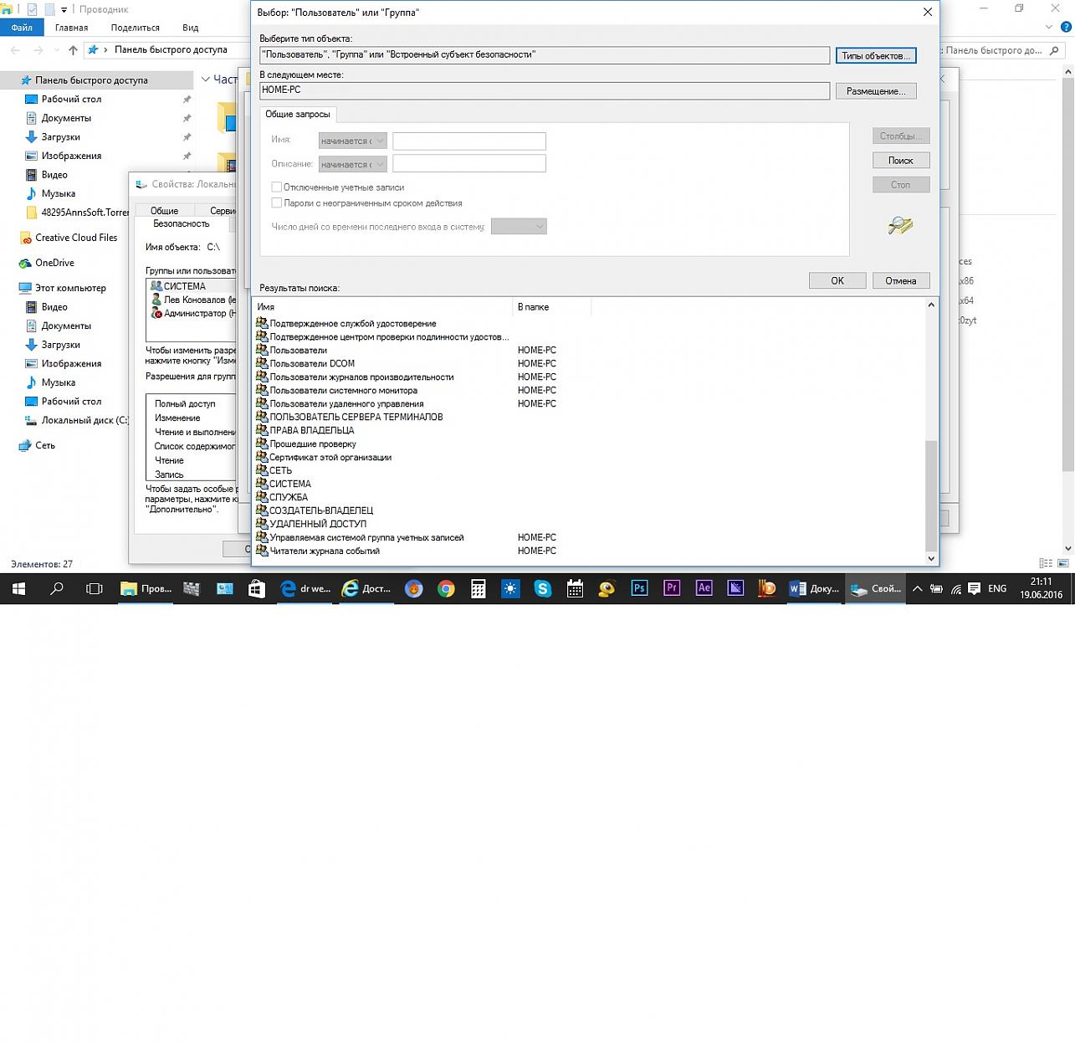1075x1046 pixels.
Task: Click the 'Типы объектов...' button
Action: coord(876,55)
